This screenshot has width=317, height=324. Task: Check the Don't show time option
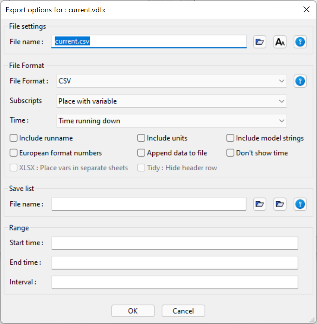point(230,153)
